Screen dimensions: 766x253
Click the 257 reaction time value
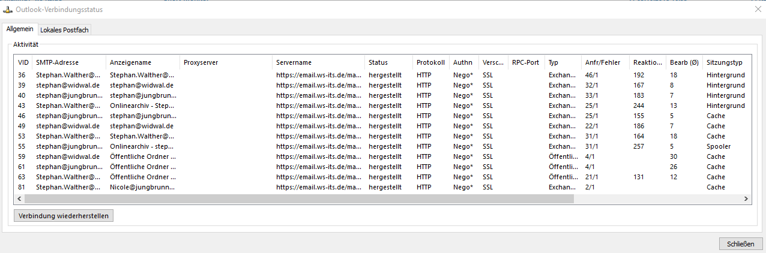[x=639, y=147]
